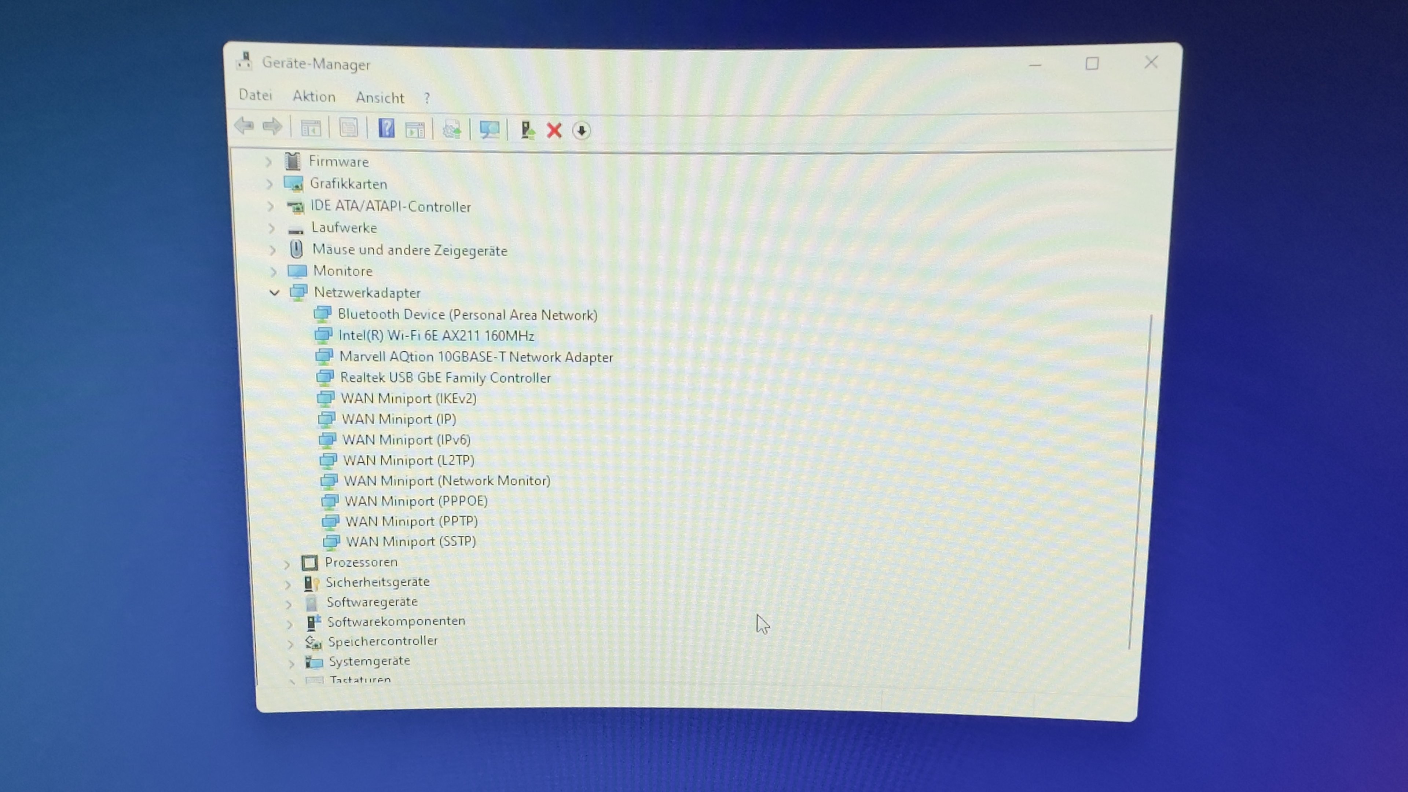Click the Back arrow toolbar icon
The image size is (1408, 792).
244,126
